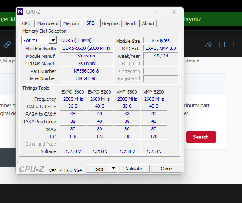Viewport: 242px width, 203px height.
Task: Click XMP-5200 CAS# Latency 40.0 cell
Action: [x=154, y=106]
